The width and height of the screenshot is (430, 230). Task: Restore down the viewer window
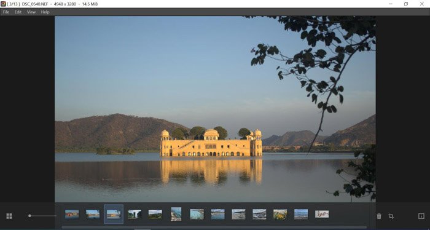pyautogui.click(x=406, y=4)
